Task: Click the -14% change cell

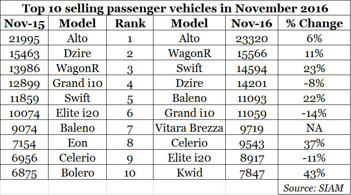Action: click(314, 113)
